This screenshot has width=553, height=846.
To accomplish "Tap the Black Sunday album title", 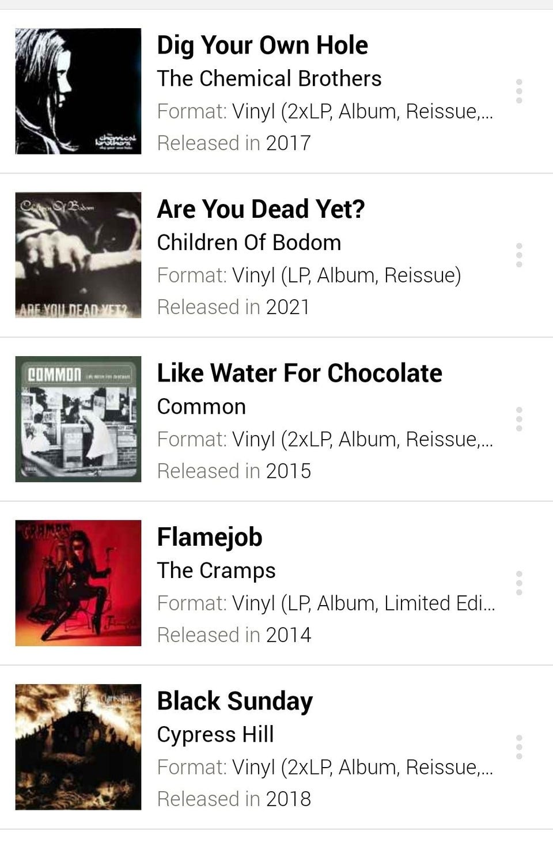I will [234, 701].
